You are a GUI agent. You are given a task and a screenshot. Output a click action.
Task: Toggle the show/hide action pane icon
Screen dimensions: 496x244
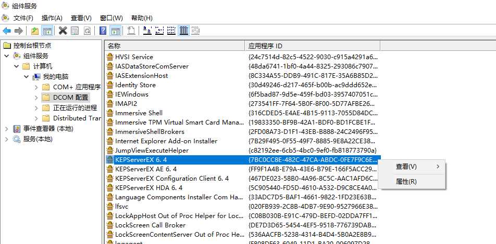(115, 31)
